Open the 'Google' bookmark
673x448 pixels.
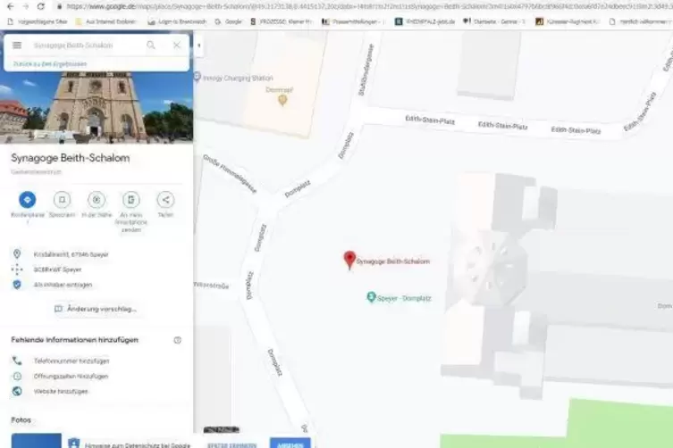tap(228, 21)
